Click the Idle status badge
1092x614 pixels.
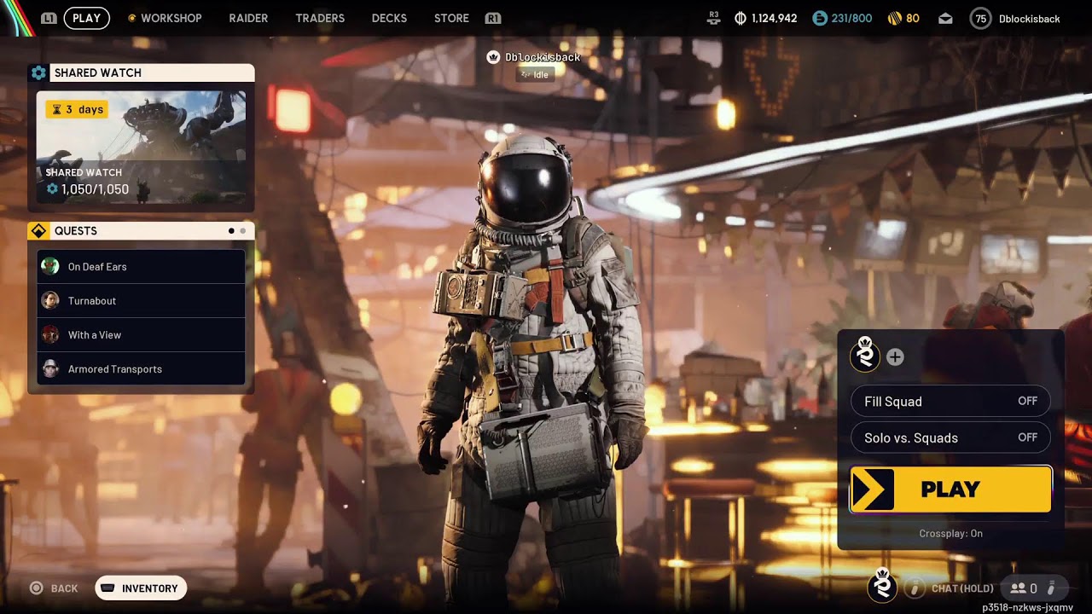click(x=535, y=74)
